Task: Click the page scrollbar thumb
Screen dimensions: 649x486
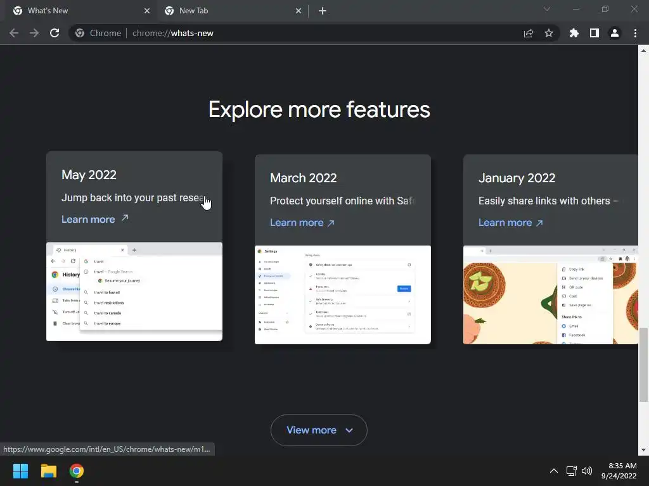Action: pyautogui.click(x=643, y=364)
